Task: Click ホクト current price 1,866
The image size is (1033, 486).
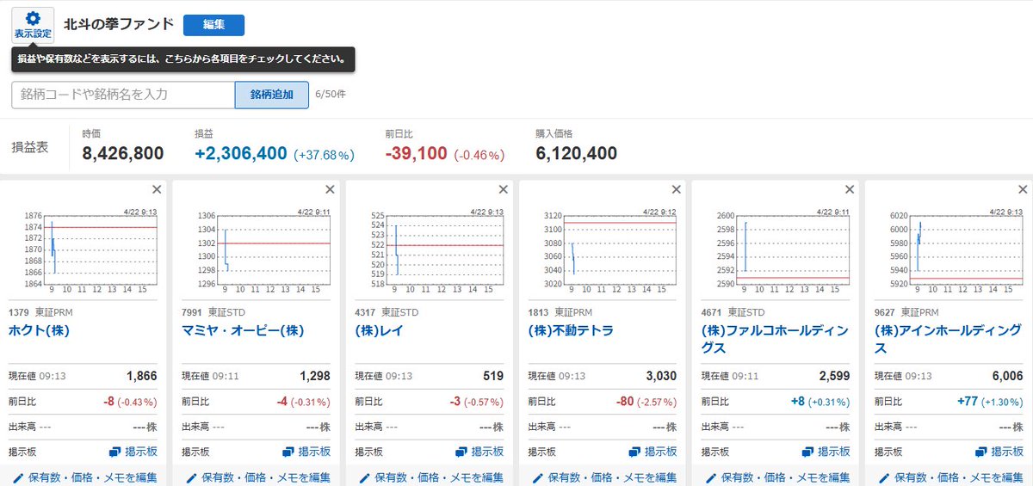Action: 141,376
